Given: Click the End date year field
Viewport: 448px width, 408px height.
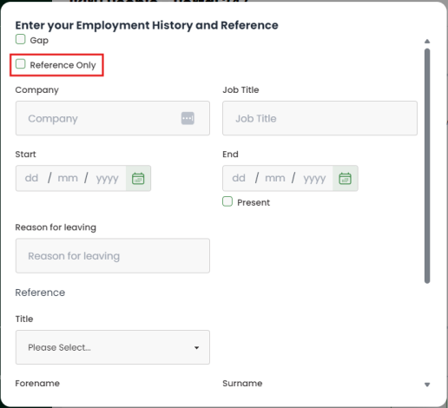Looking at the screenshot, I should click(x=314, y=178).
